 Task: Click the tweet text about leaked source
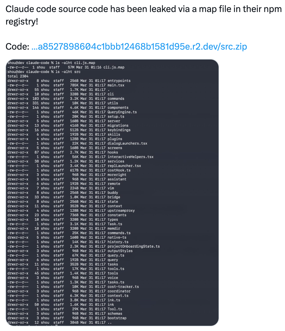coord(143,15)
